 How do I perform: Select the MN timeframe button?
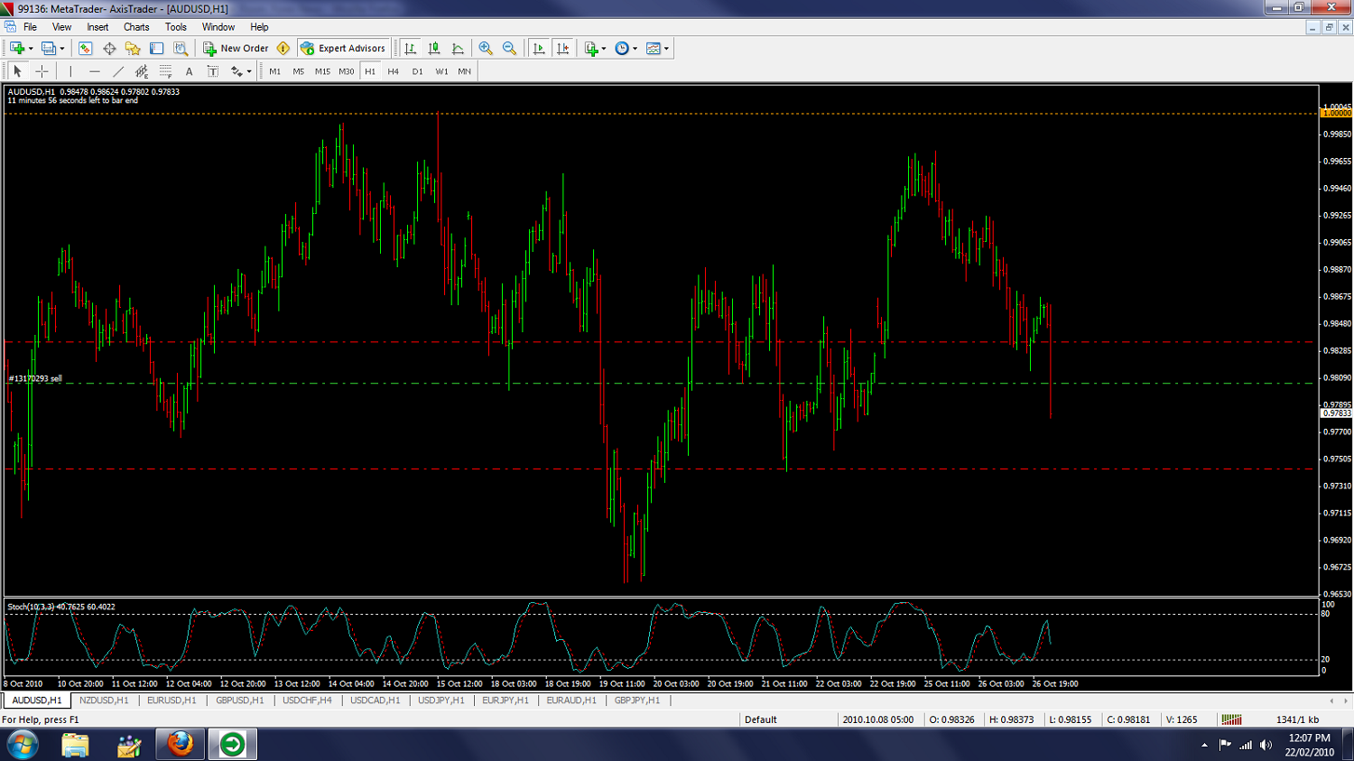point(464,71)
